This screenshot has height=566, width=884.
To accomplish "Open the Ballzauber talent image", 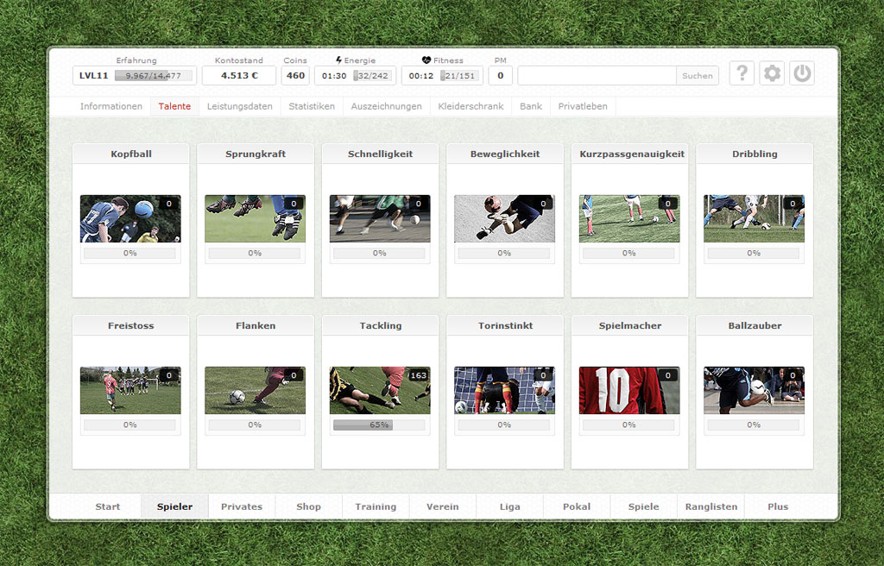I will tap(755, 390).
